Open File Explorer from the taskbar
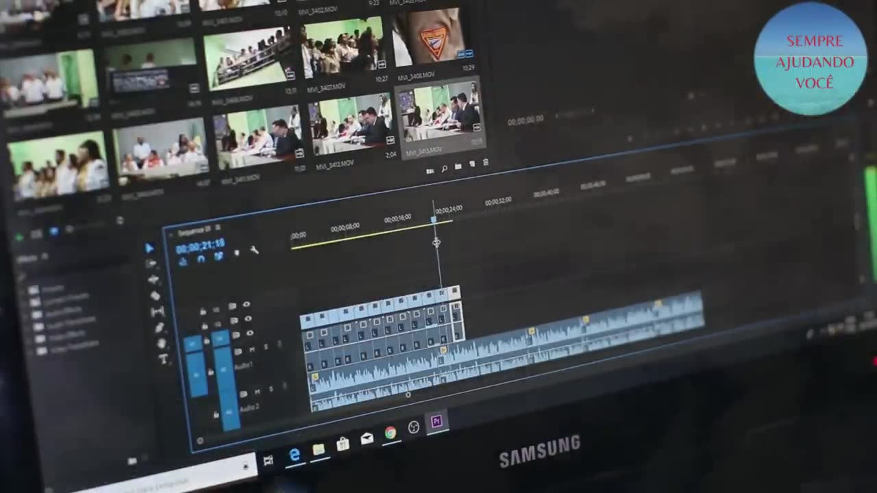Image resolution: width=877 pixels, height=493 pixels. click(x=319, y=449)
